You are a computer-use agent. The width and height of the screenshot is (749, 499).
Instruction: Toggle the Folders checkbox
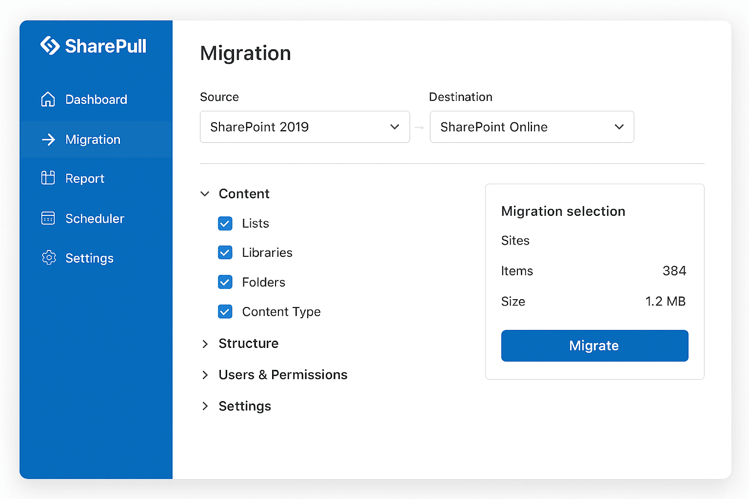225,282
